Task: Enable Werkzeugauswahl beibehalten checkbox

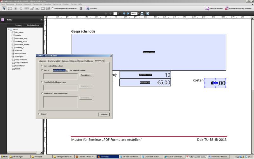Action: coord(52,8)
